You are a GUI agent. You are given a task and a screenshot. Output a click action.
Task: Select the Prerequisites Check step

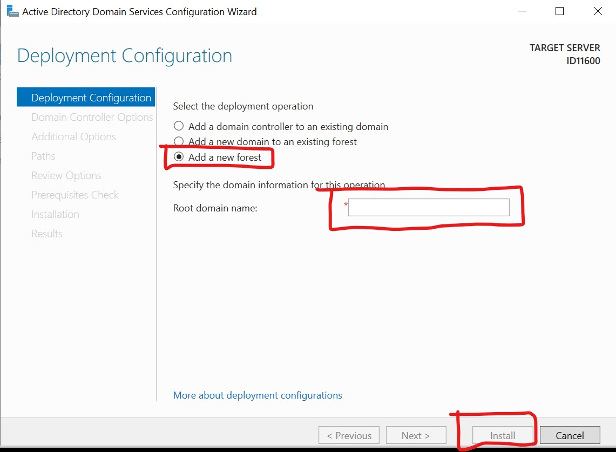pyautogui.click(x=75, y=195)
